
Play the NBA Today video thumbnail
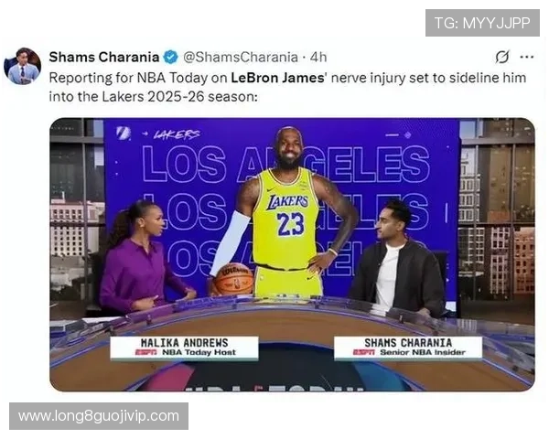[x=292, y=254]
